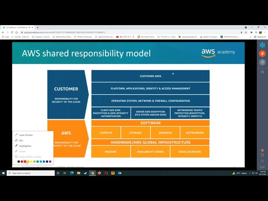
Task: Pick the orange ink color swatch
Action: point(28,162)
